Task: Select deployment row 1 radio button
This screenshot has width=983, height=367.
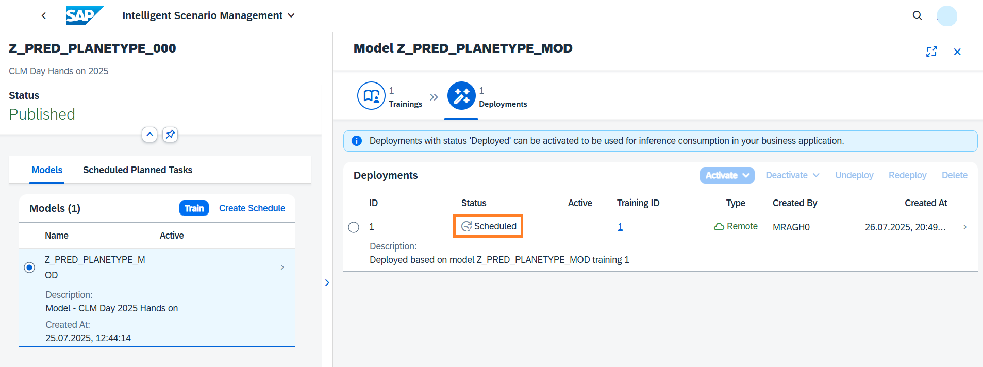Action: (354, 227)
